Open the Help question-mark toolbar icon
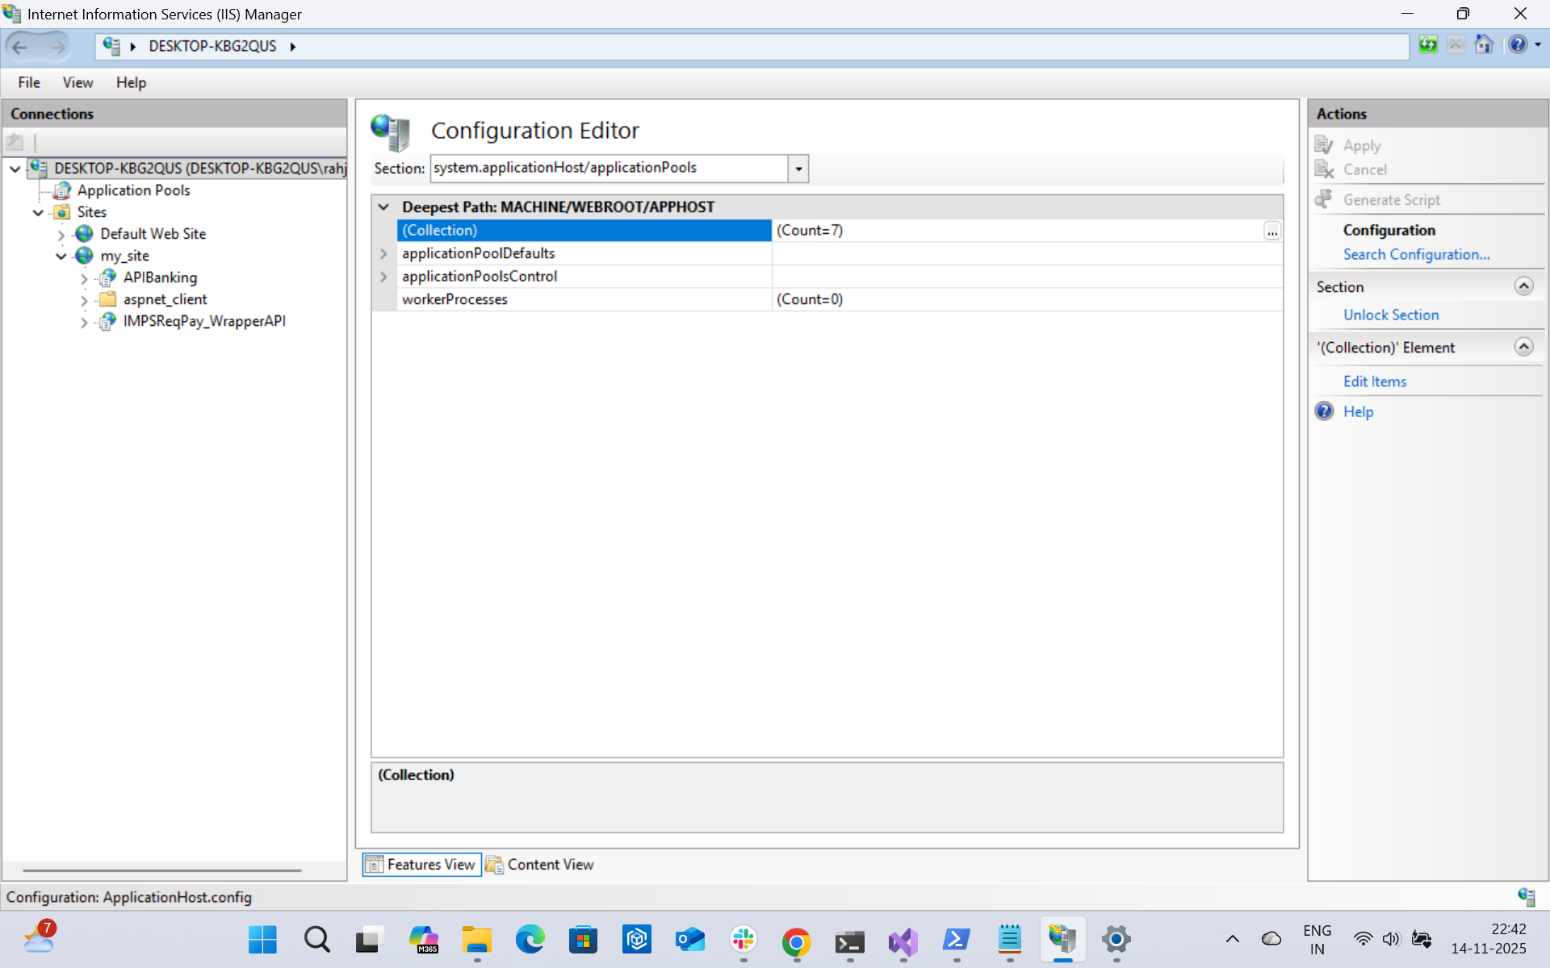The height and width of the screenshot is (968, 1550). click(x=1517, y=45)
